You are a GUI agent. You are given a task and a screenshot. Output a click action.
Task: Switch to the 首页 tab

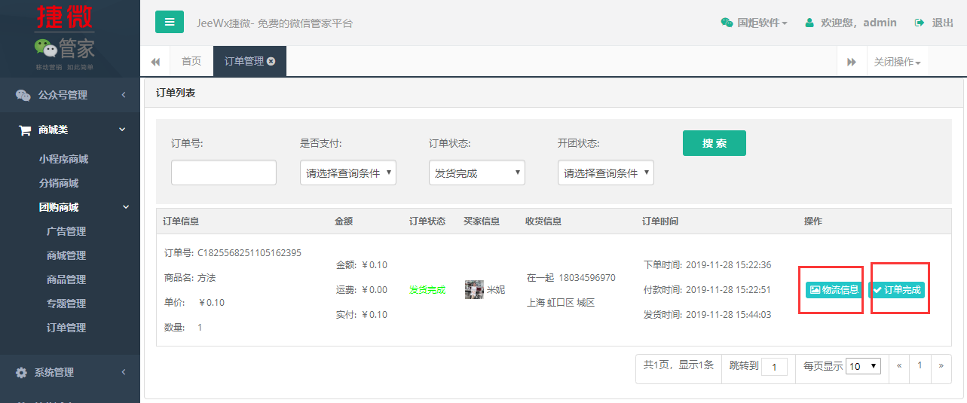[x=191, y=61]
